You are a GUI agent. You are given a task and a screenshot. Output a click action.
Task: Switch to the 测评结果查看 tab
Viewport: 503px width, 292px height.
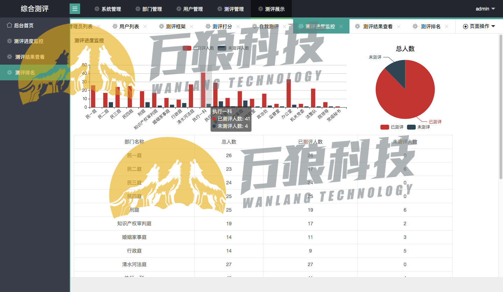coord(378,26)
